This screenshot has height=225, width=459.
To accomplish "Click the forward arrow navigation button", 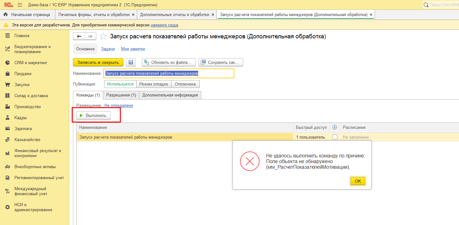I will [x=90, y=36].
